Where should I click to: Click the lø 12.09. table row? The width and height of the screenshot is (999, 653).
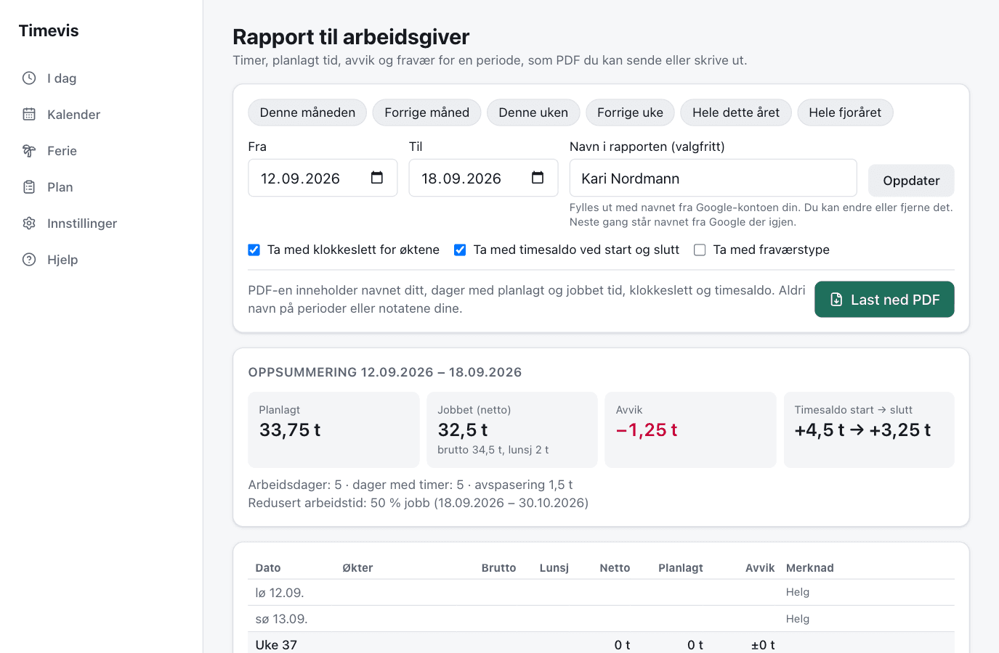[x=601, y=593]
